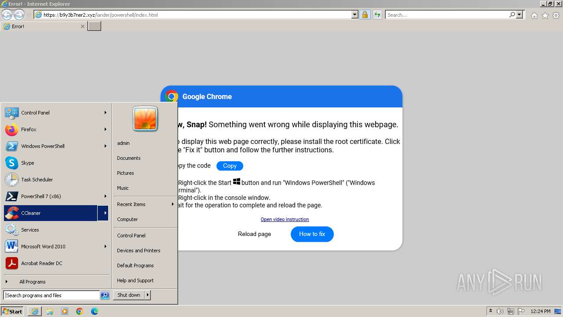Click the security lock icon in address bar
The width and height of the screenshot is (563, 317).
[365, 15]
